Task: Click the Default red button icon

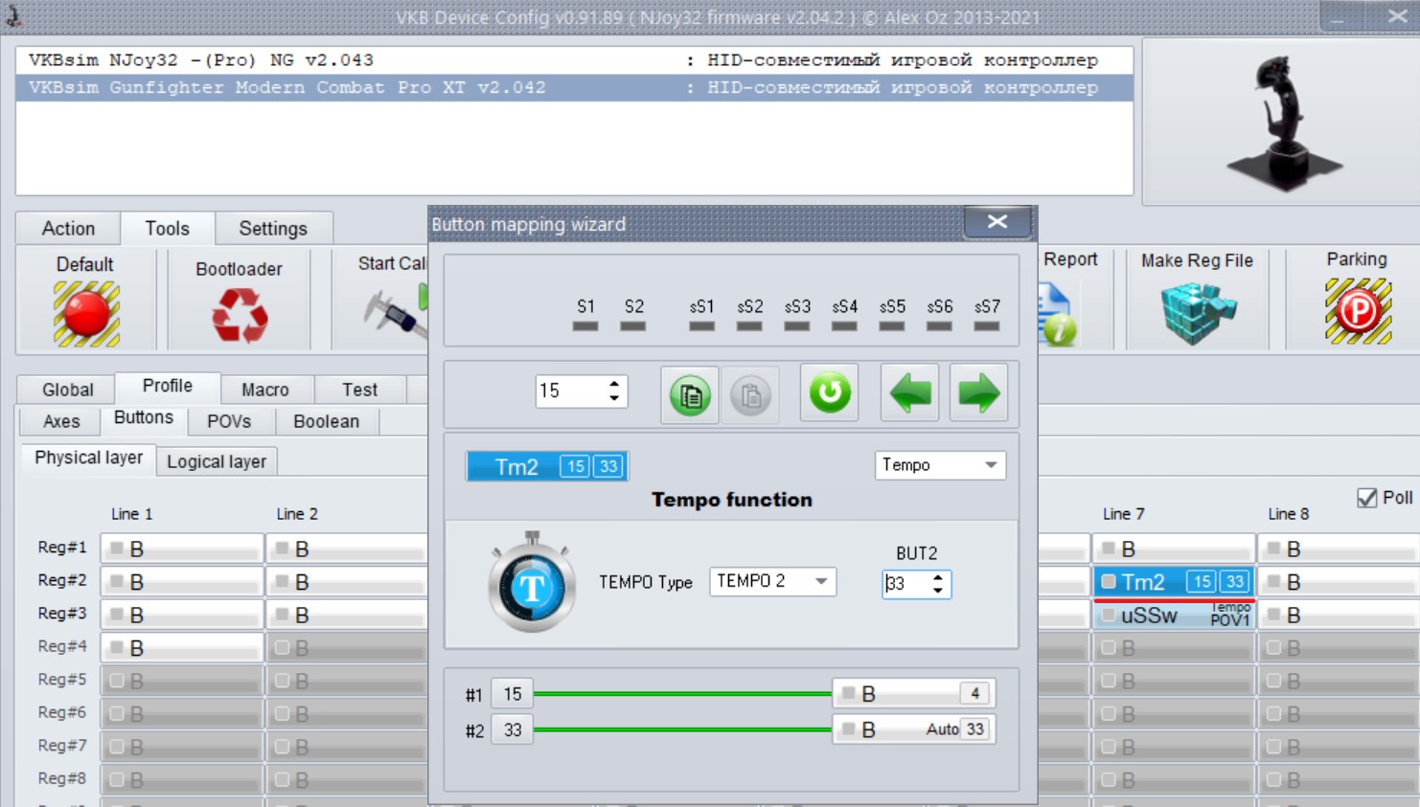Action: (86, 313)
